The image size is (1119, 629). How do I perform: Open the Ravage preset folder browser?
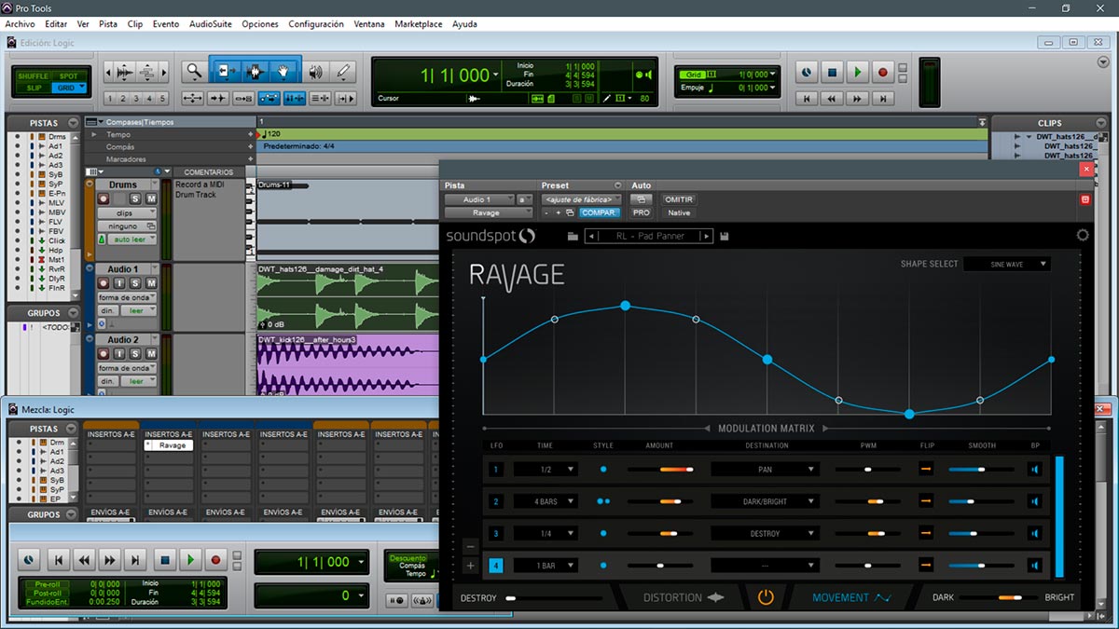(x=573, y=237)
